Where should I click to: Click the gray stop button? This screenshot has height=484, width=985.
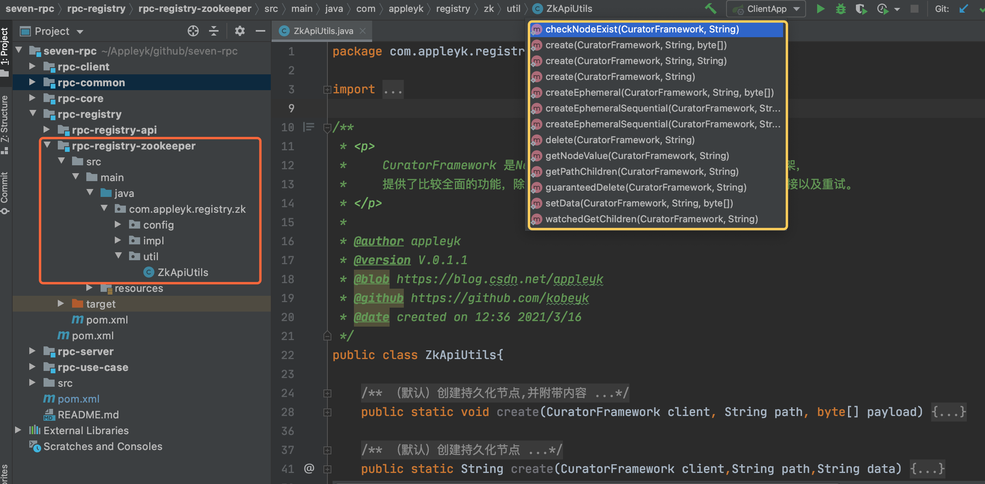click(x=914, y=9)
